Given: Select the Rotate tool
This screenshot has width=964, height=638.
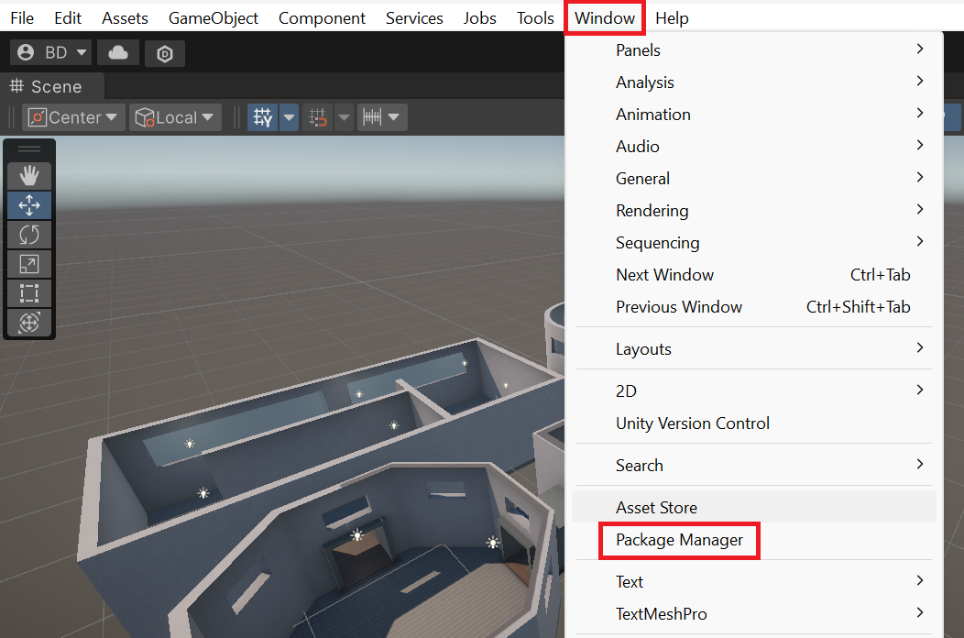Looking at the screenshot, I should (x=28, y=235).
